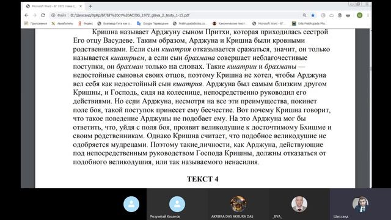
Task: Select the _BVA_ participant tile
Action: [x=299, y=204]
